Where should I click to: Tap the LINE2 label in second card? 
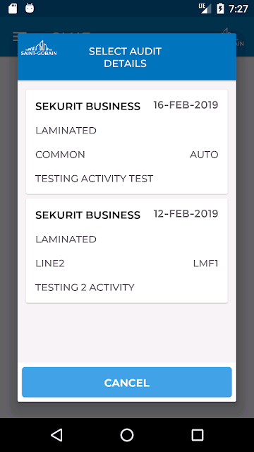50,263
